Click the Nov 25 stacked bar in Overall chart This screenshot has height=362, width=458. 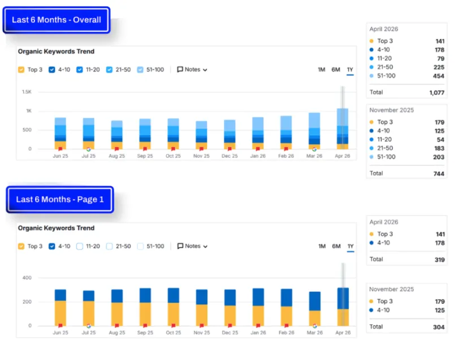pyautogui.click(x=201, y=135)
